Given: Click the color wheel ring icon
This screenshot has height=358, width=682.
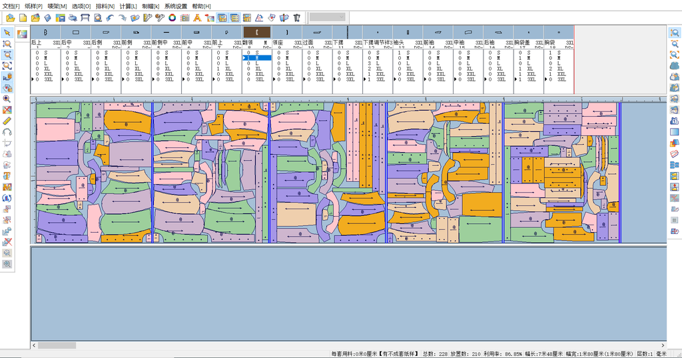Looking at the screenshot, I should coord(172,17).
